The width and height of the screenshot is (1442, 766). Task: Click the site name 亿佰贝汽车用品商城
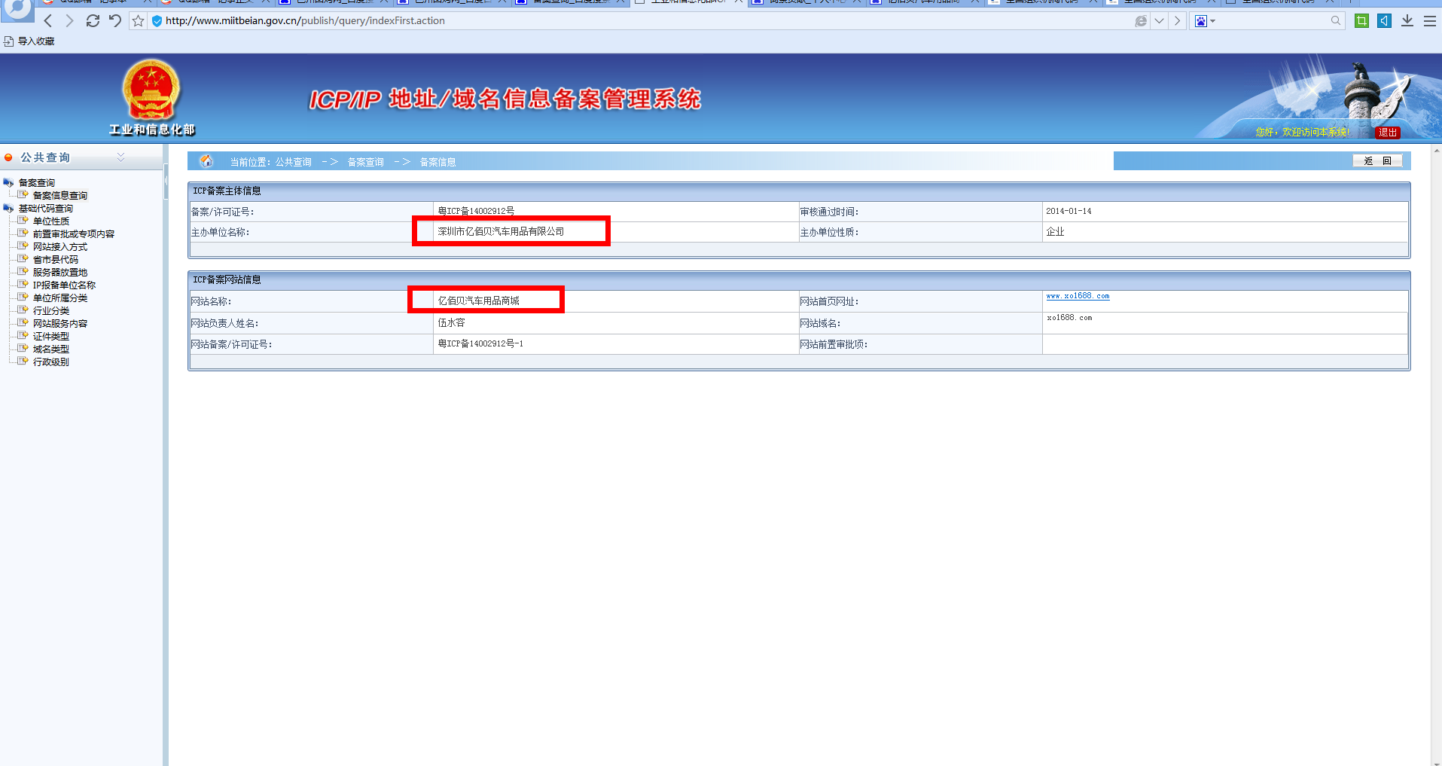tap(478, 301)
